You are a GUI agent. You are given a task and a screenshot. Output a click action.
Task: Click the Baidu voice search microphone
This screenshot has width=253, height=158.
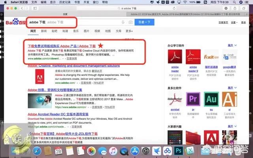[123, 22]
